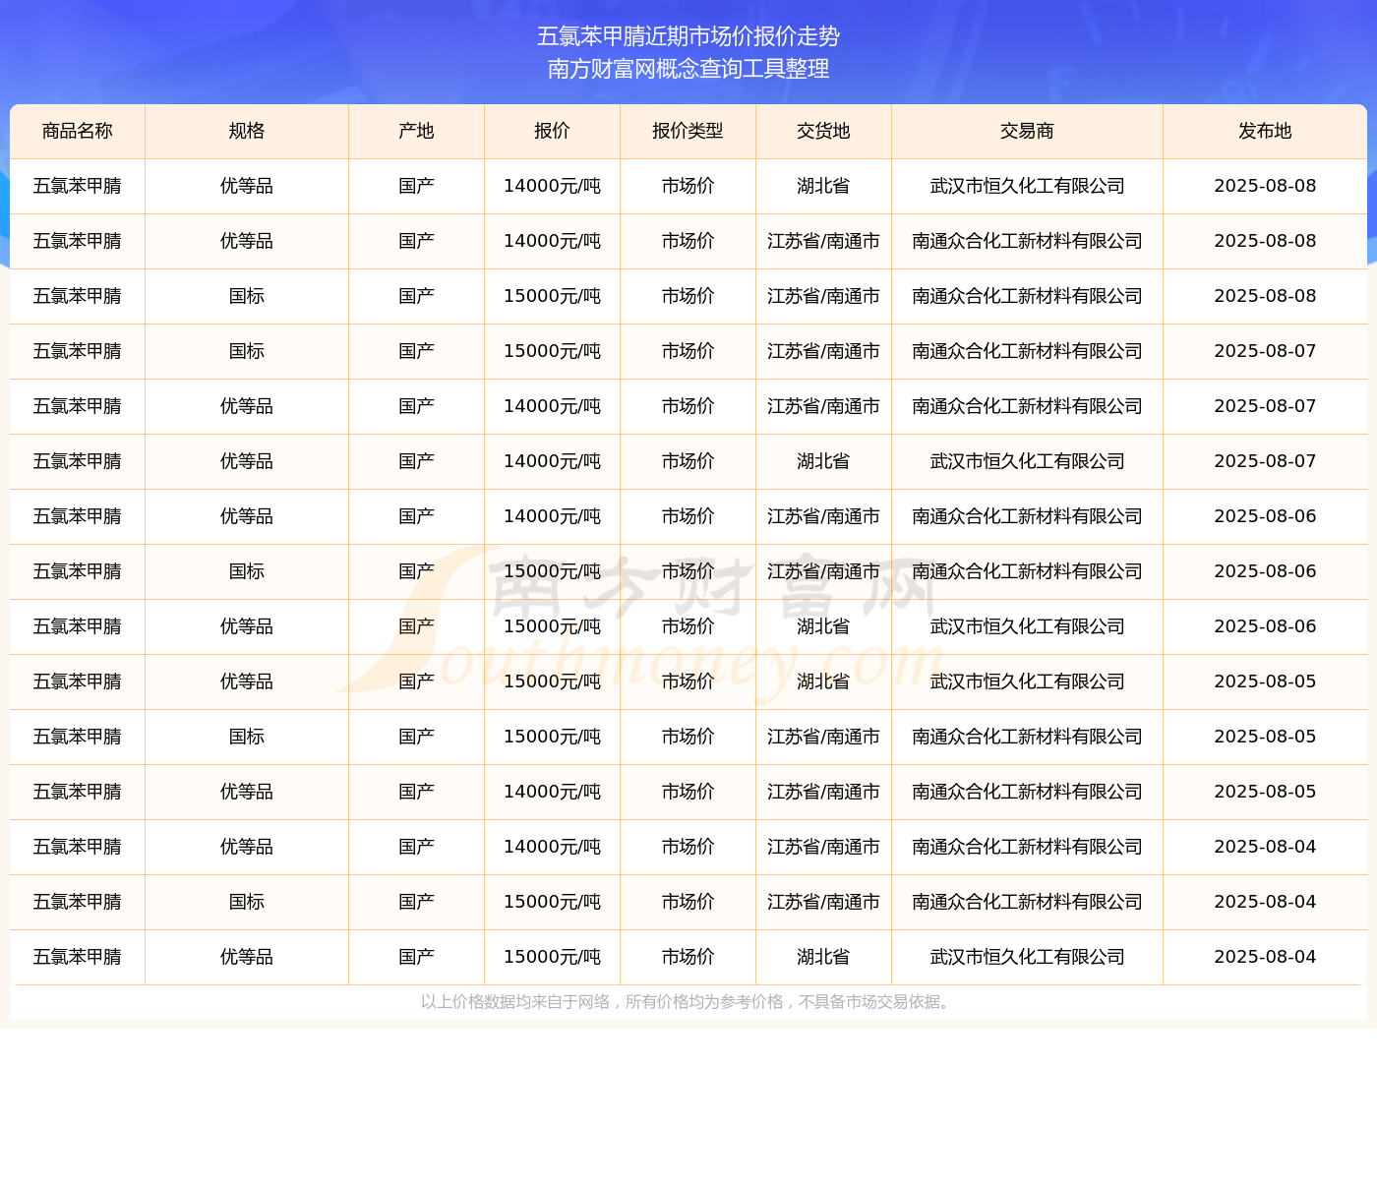Click 2025-08-06 date of the 国标 row
Viewport: 1377px width, 1185px height.
(x=1265, y=571)
